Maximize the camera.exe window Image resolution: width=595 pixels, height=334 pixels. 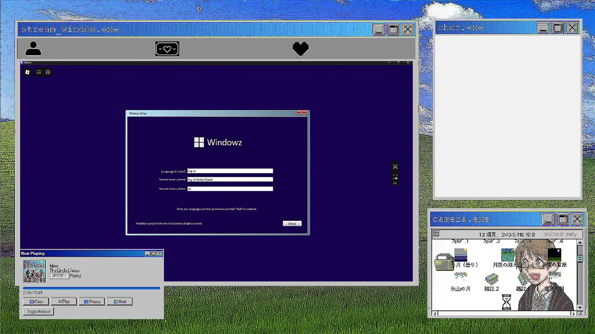tap(563, 219)
